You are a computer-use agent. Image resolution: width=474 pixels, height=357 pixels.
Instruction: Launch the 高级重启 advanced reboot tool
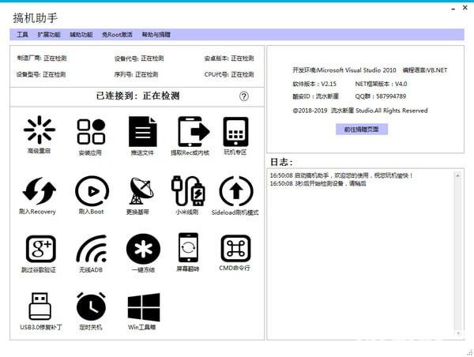tap(39, 130)
